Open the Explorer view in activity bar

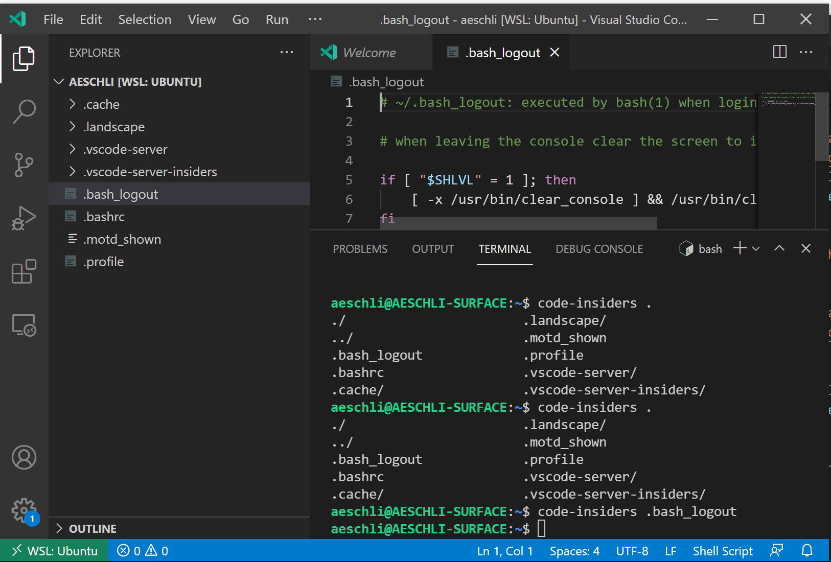click(24, 59)
